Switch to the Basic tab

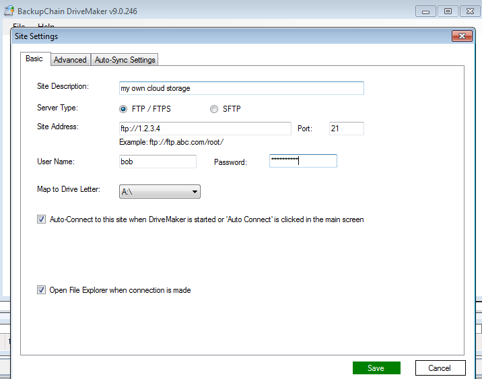[x=35, y=59]
